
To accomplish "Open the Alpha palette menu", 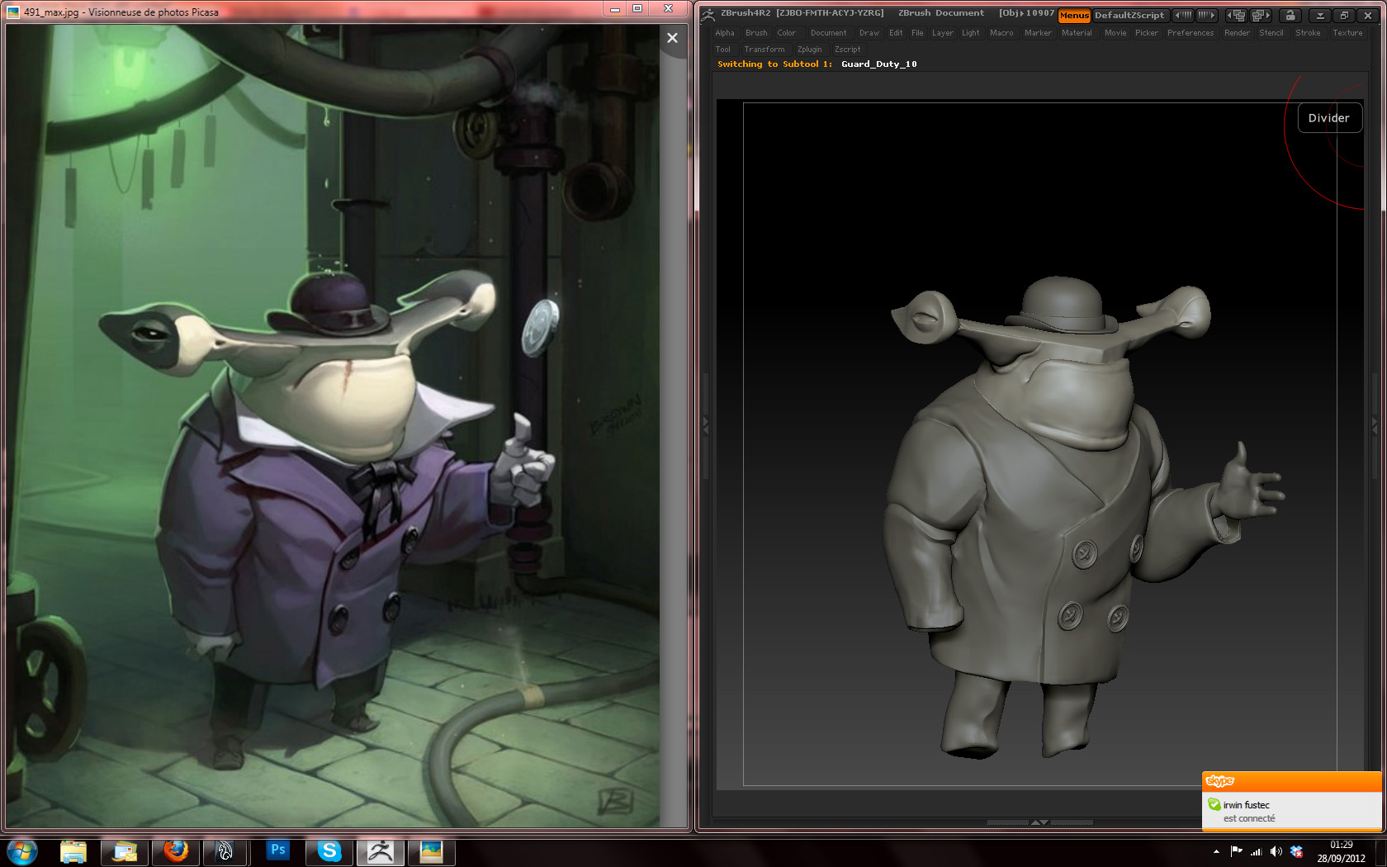I will pos(725,33).
